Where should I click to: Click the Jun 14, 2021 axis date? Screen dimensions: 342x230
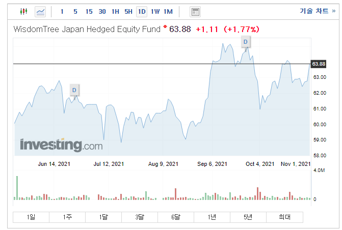point(54,164)
